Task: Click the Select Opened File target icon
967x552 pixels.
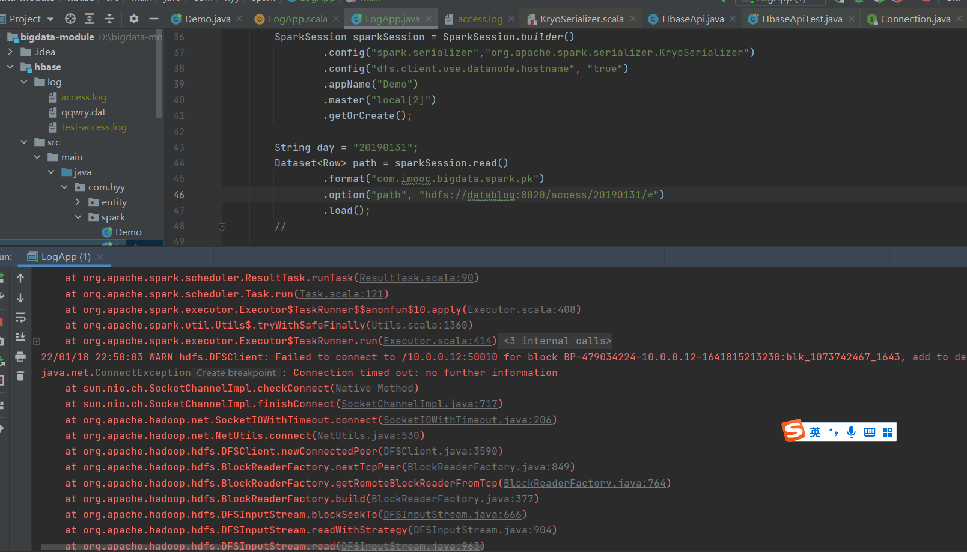Action: point(70,19)
